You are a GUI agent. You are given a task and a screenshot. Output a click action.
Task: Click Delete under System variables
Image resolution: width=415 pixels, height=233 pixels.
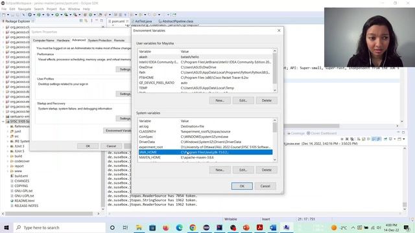[267, 170]
